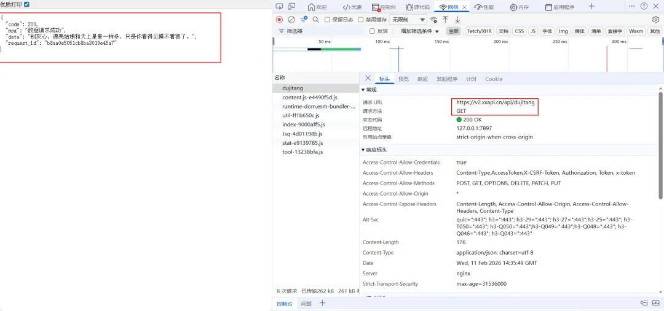Select the 全部 filter button
The width and height of the screenshot is (664, 311).
coord(454,31)
